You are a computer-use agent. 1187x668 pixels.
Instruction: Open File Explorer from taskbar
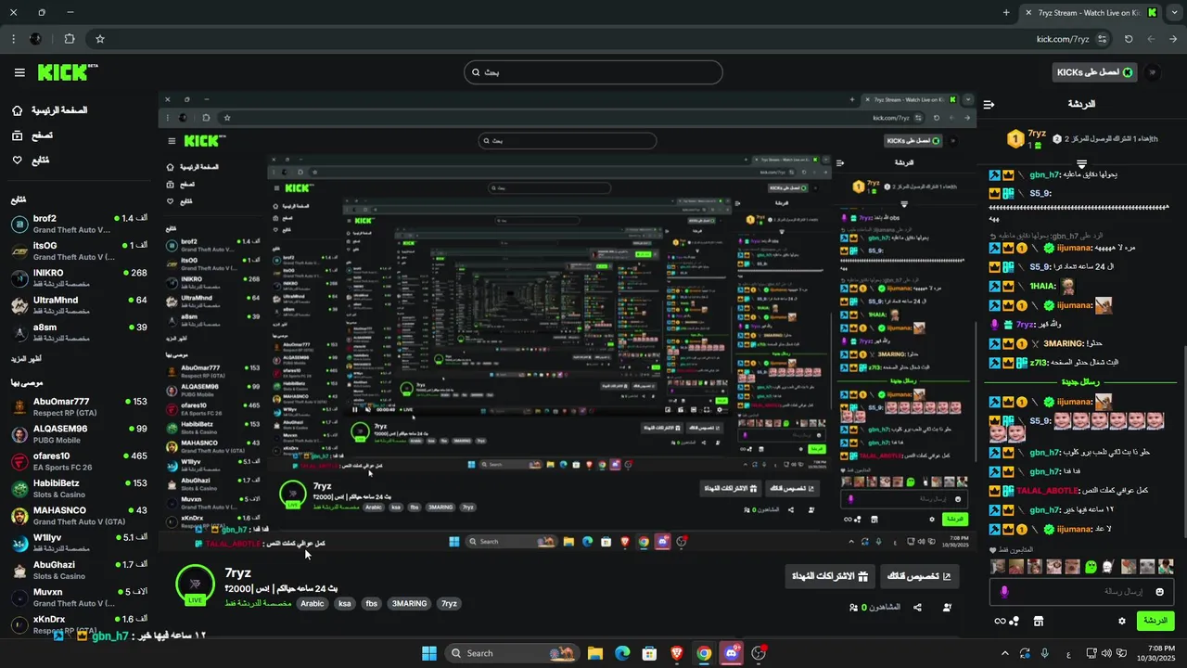(x=595, y=653)
